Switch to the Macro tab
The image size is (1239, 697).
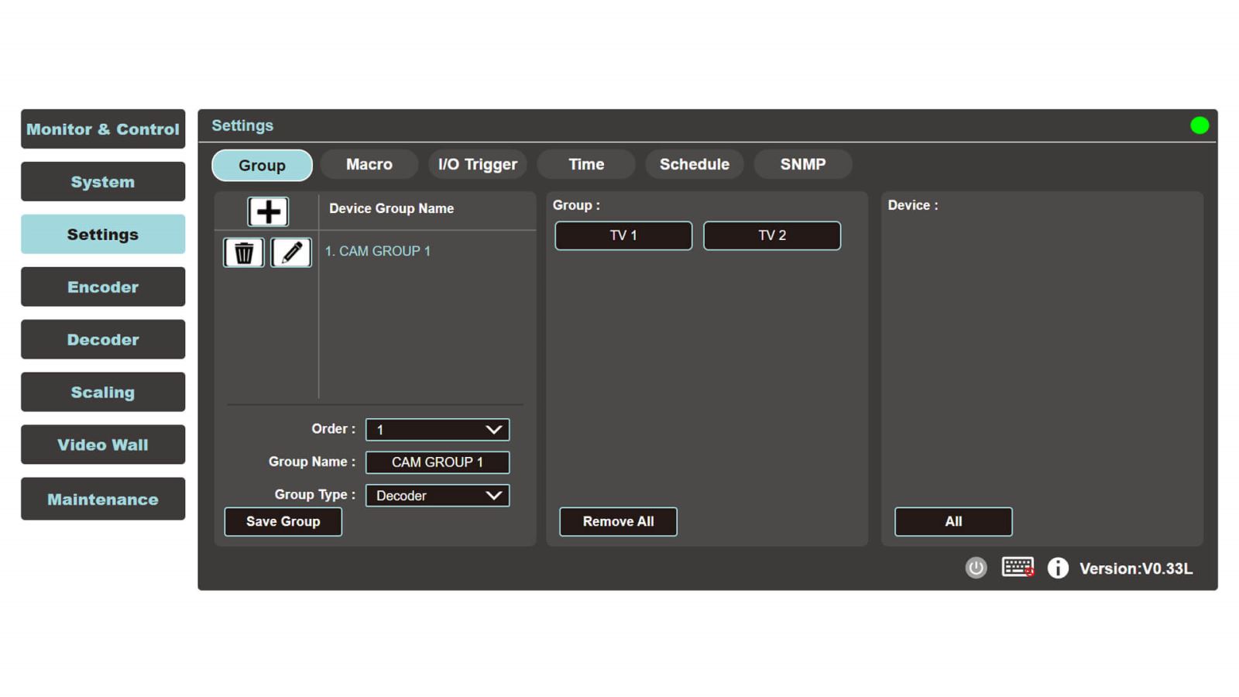click(369, 164)
